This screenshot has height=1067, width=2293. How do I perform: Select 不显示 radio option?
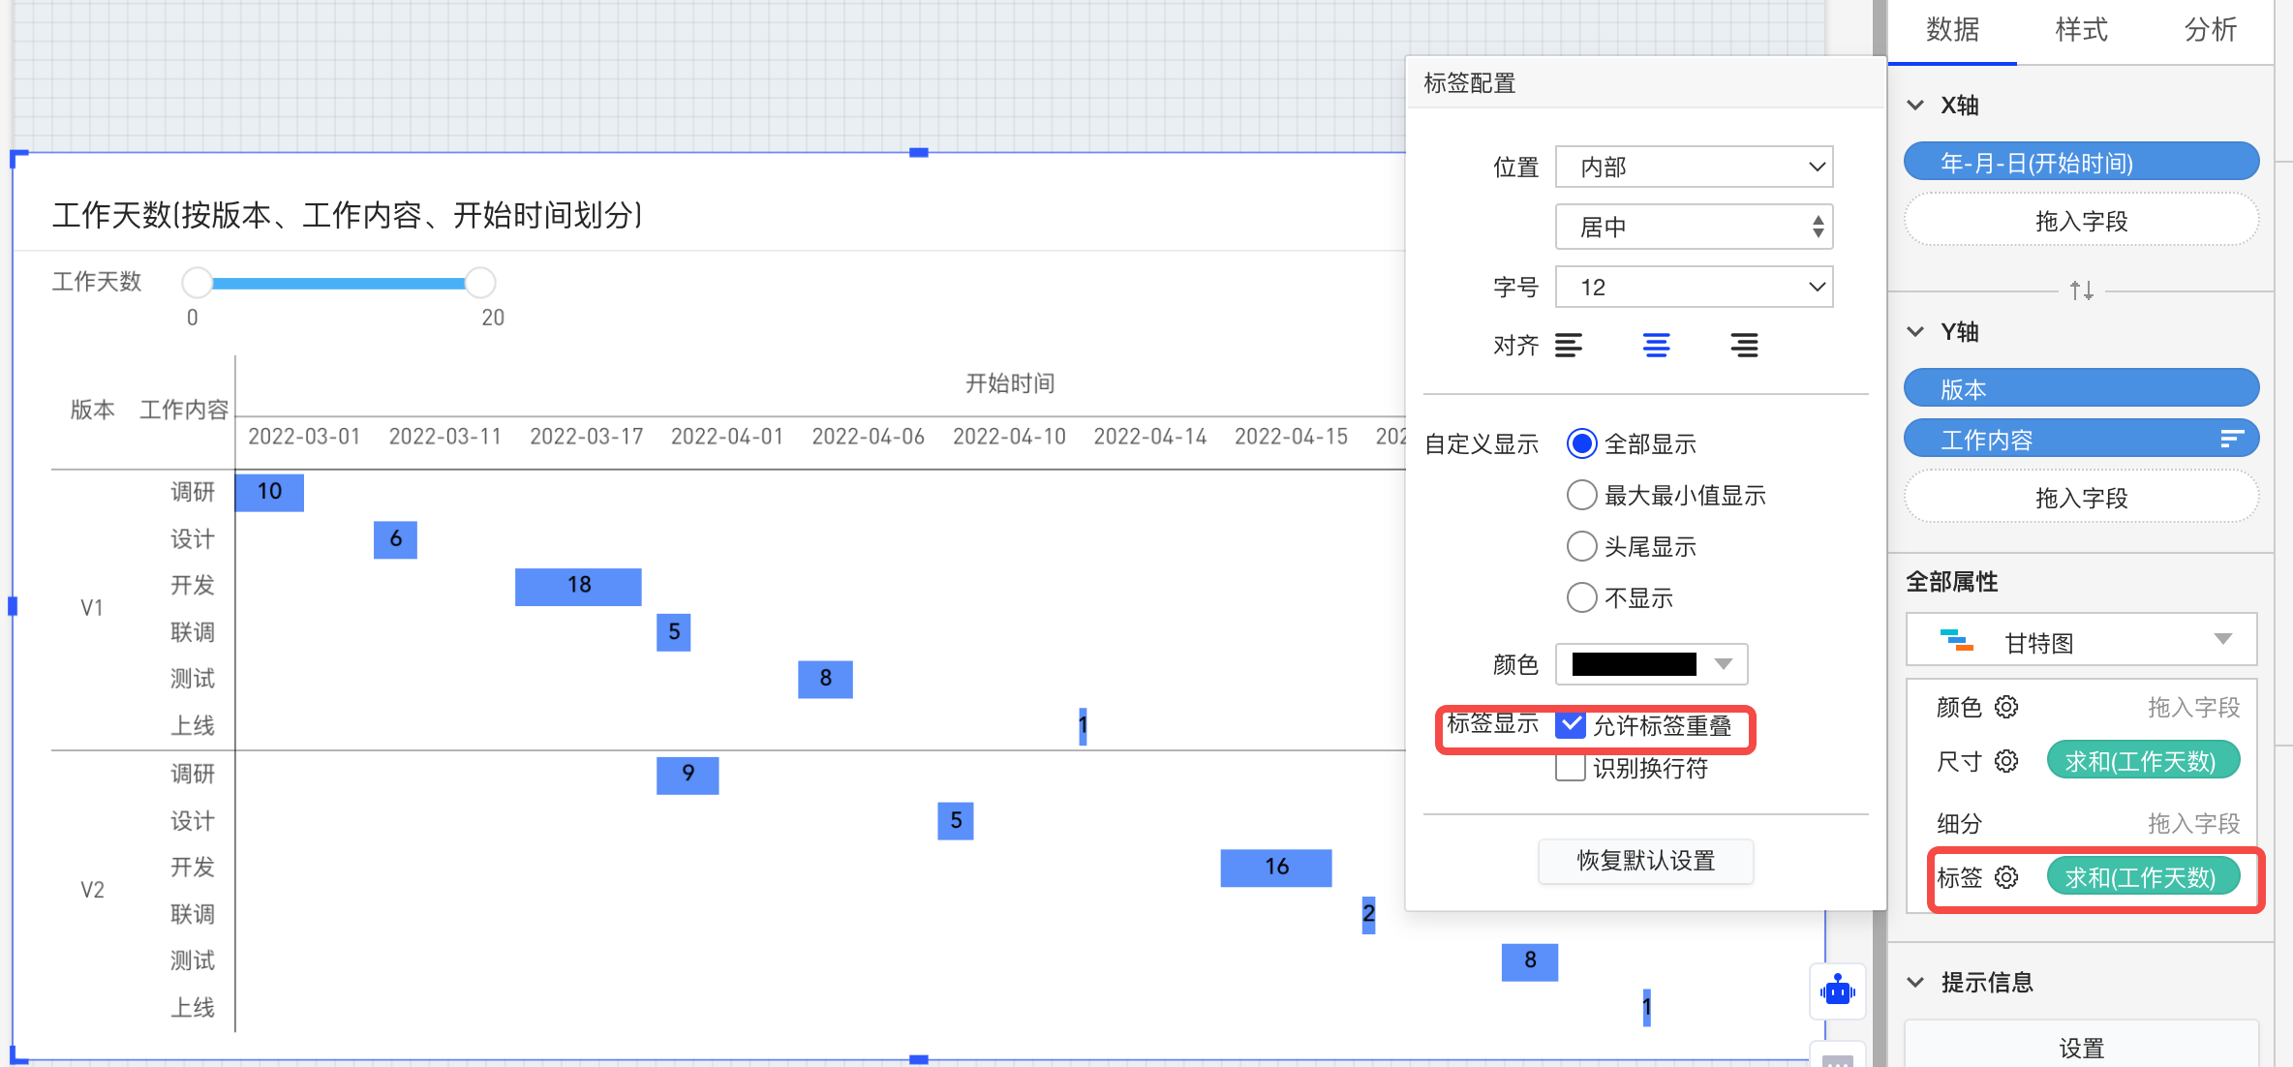click(1581, 597)
